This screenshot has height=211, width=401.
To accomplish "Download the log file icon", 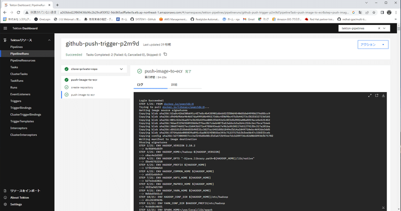I will [383, 95].
